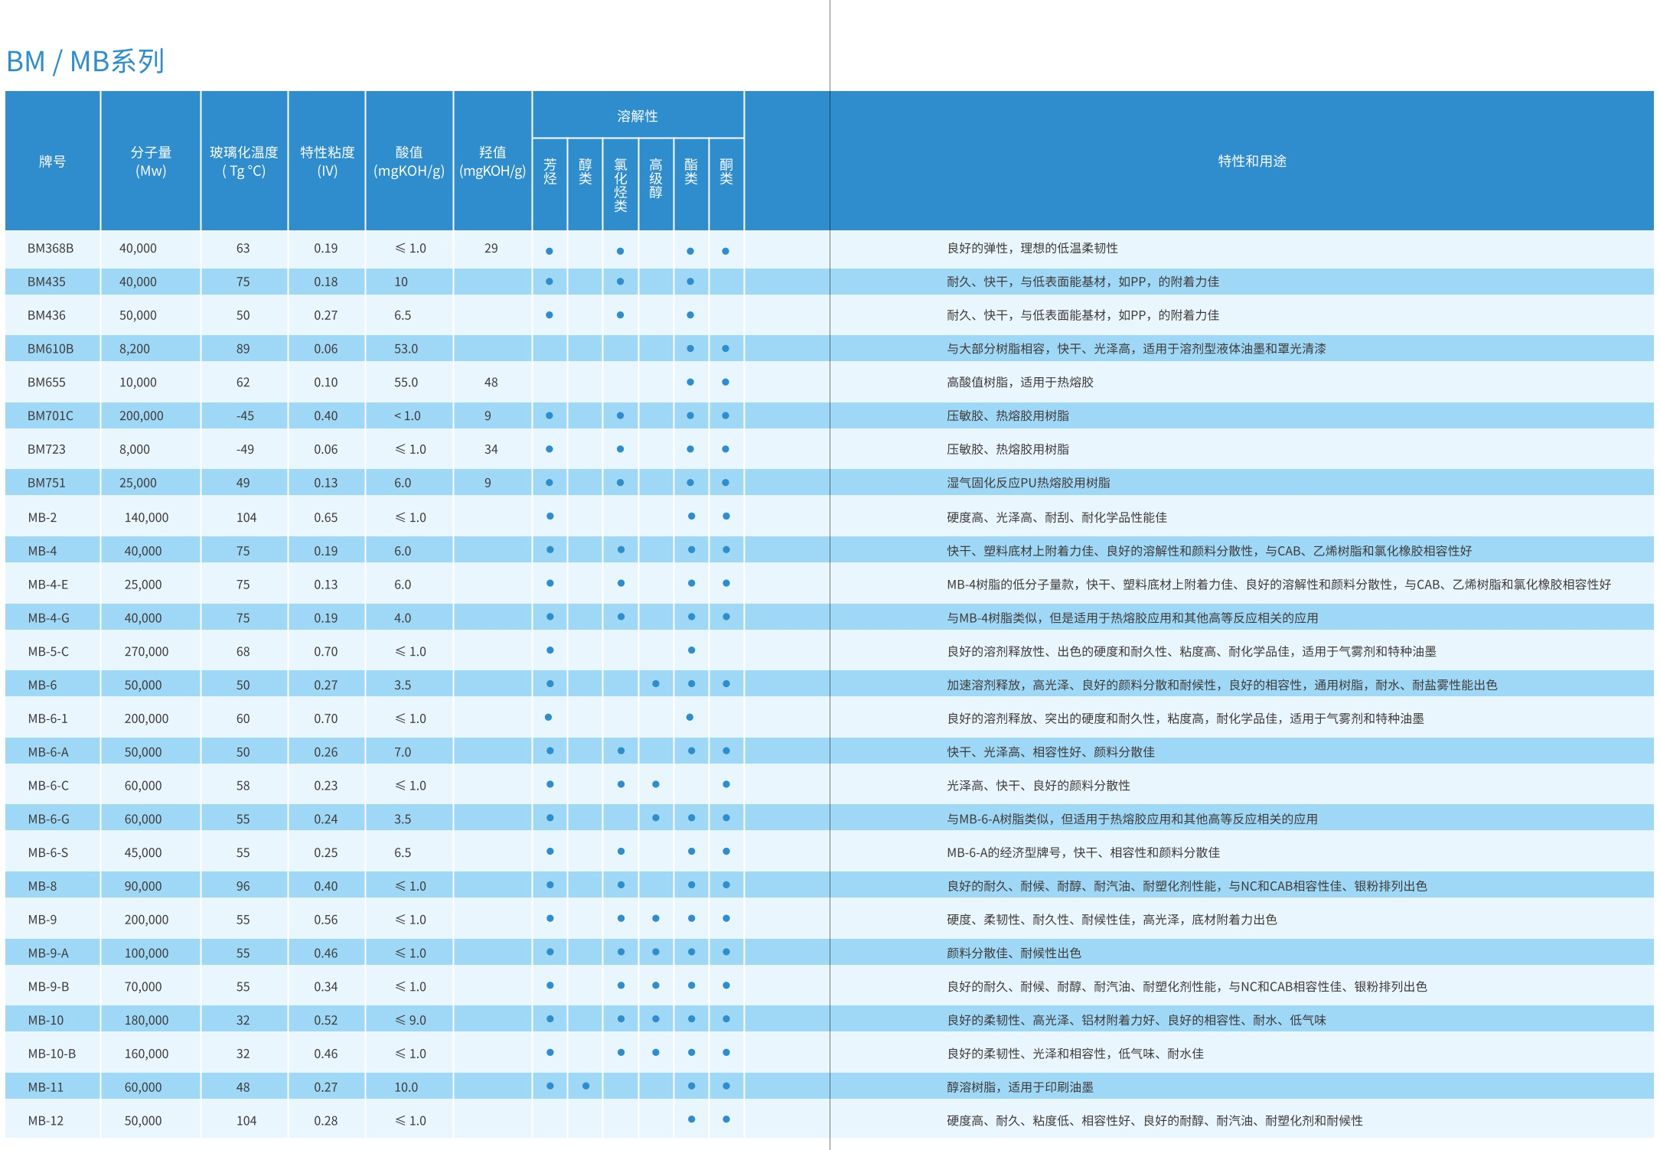
Task: Click the 羟值 column header
Action: click(492, 161)
